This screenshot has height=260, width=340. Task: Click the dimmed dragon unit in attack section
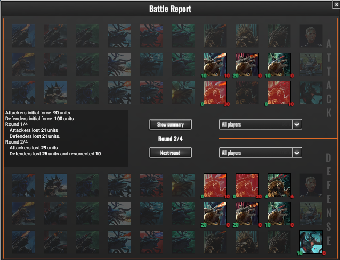point(311,93)
